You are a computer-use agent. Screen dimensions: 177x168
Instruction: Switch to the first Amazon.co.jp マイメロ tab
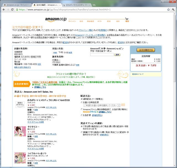[17, 5]
